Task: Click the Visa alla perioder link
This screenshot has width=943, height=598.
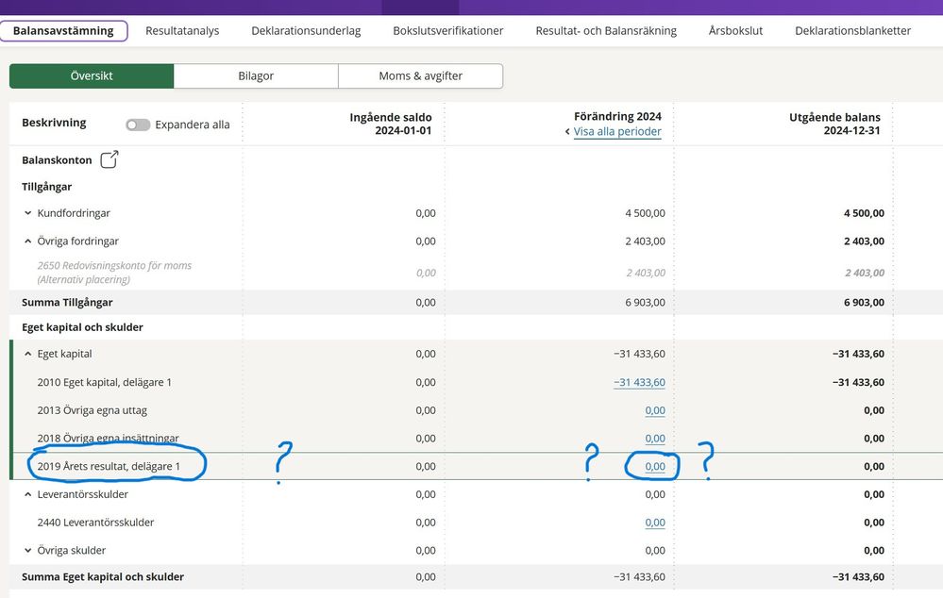Action: [x=617, y=131]
